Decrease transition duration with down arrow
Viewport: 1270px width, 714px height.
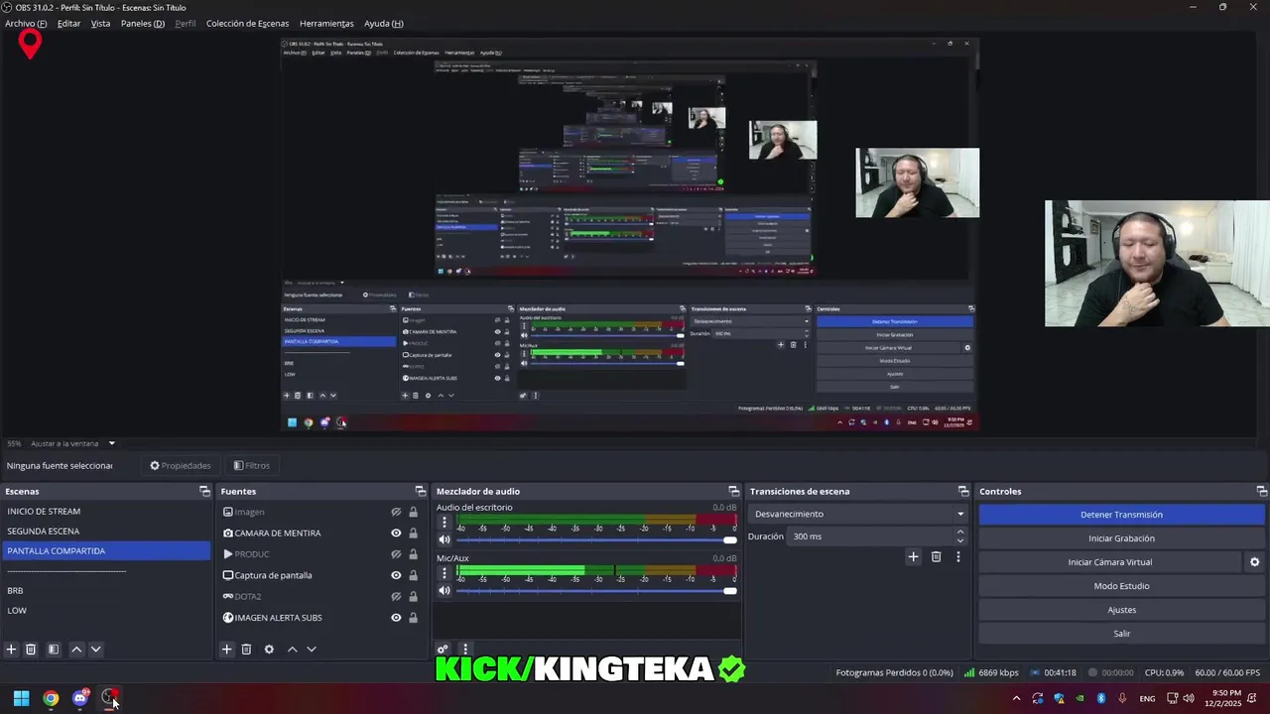click(x=959, y=540)
